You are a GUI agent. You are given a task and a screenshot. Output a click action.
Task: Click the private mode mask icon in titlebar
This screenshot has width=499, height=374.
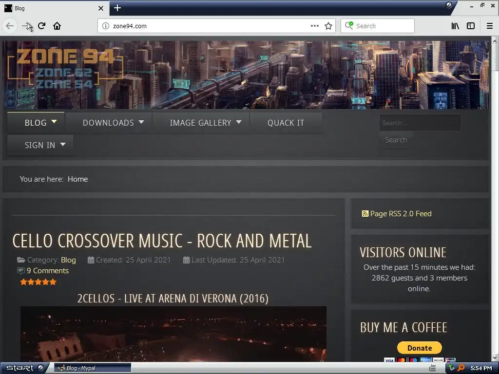point(449,5)
